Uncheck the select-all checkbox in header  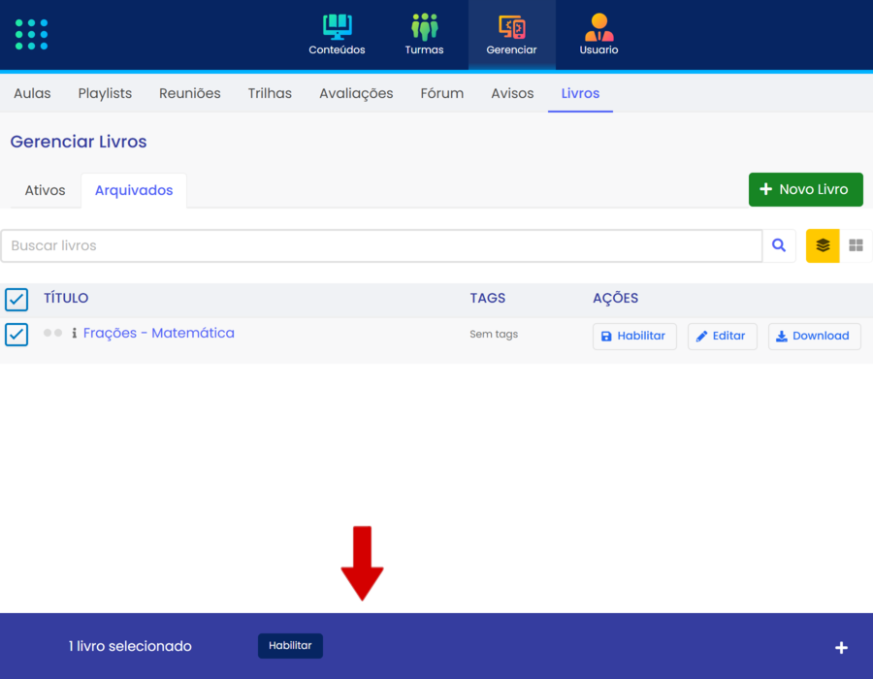(16, 299)
